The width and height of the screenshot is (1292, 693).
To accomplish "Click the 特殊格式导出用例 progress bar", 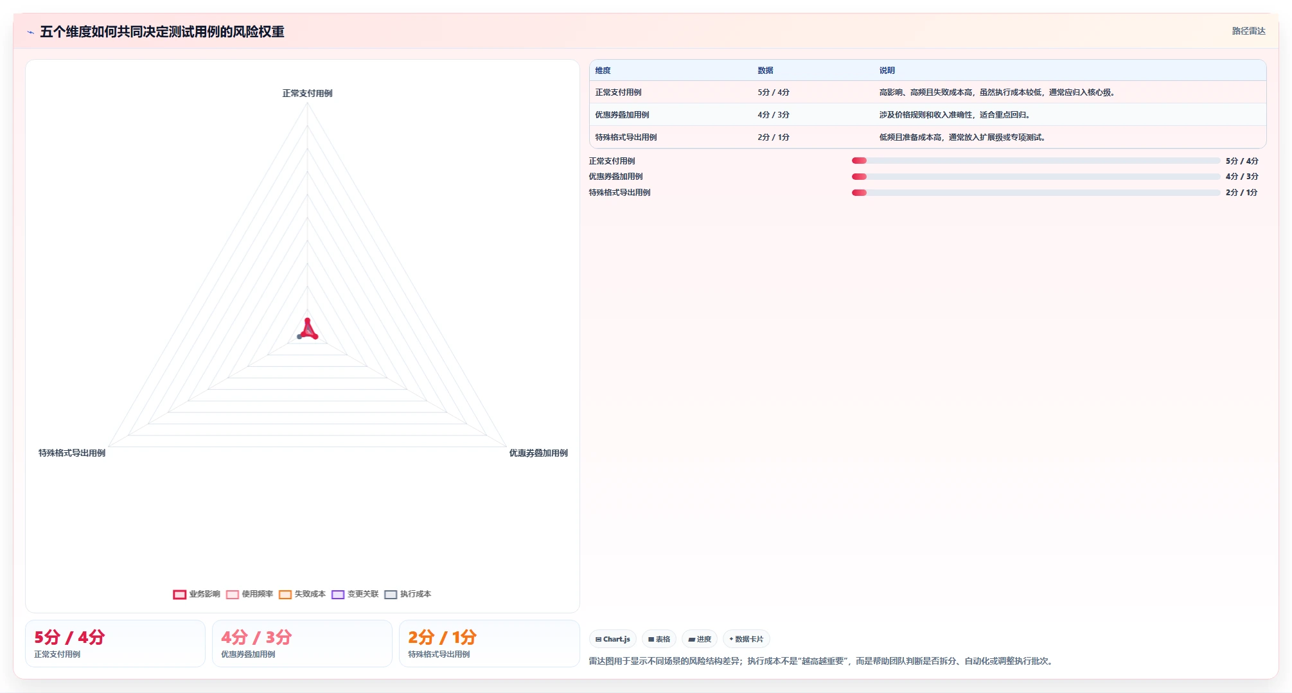I will tap(1036, 193).
